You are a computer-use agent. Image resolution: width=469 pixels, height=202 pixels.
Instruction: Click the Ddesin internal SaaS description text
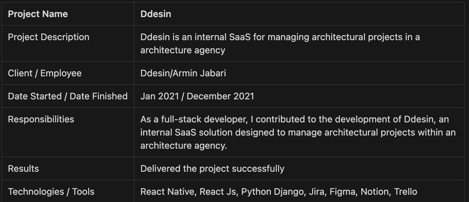(x=280, y=43)
